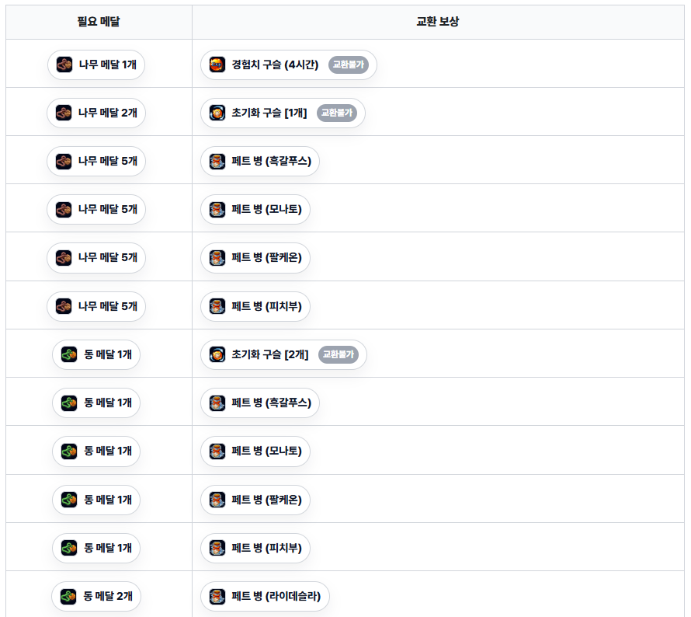Click the 교환불가 badge next to 초기화 구슬 [2개]

tap(339, 354)
